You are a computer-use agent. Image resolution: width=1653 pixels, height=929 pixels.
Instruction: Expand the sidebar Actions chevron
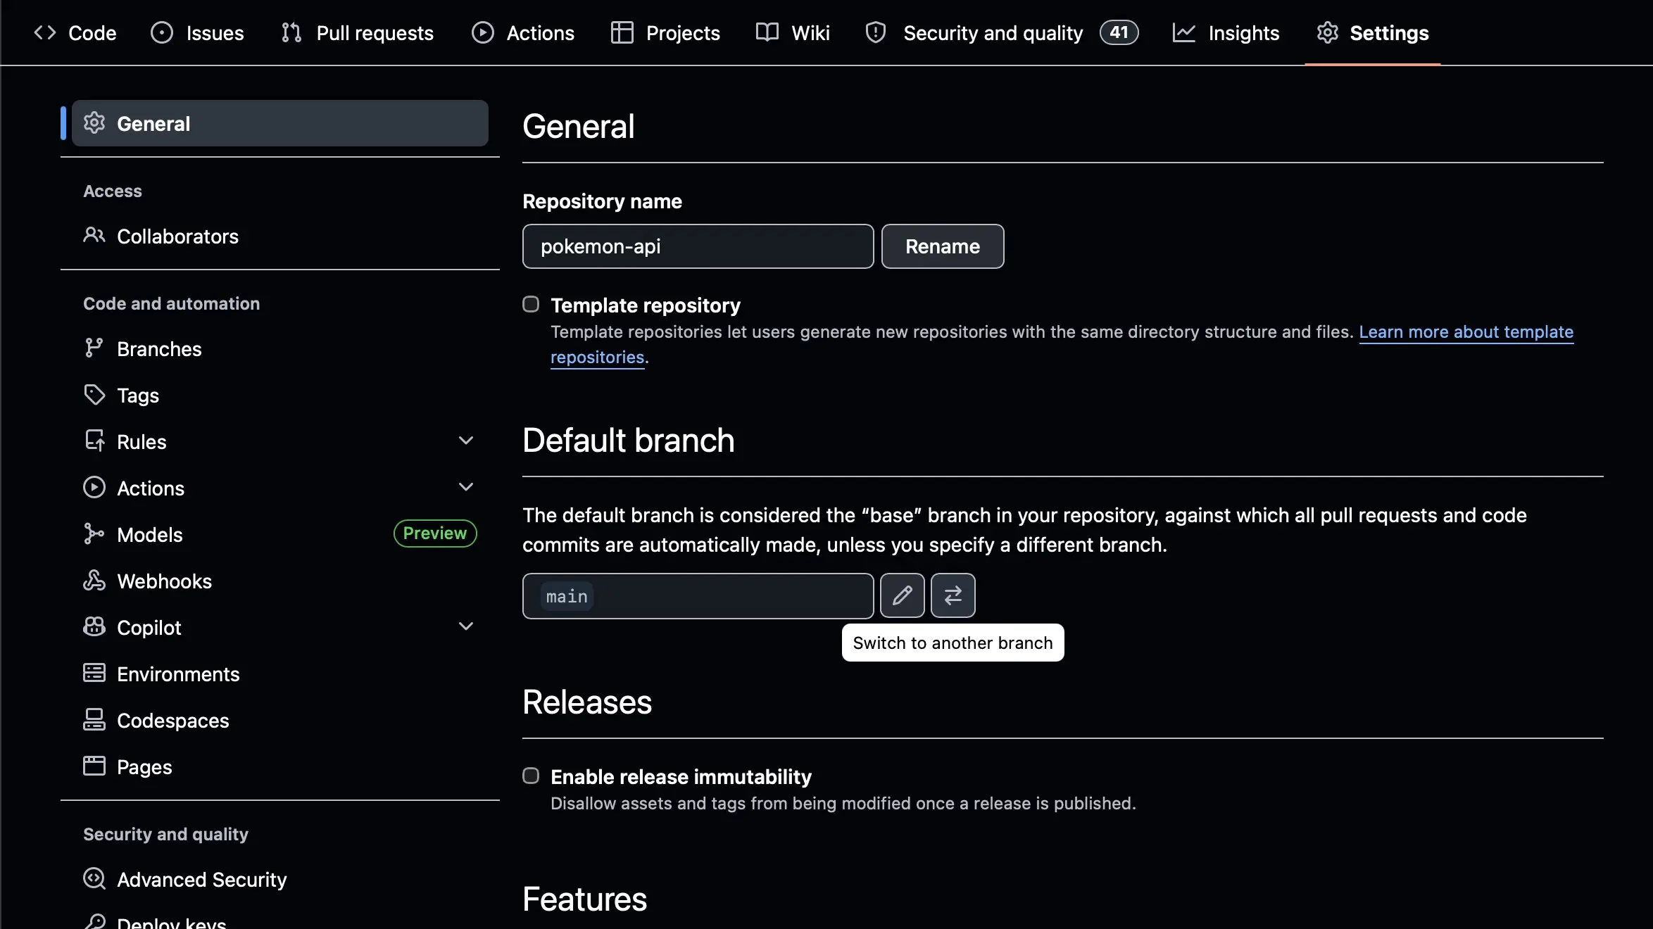pos(465,487)
